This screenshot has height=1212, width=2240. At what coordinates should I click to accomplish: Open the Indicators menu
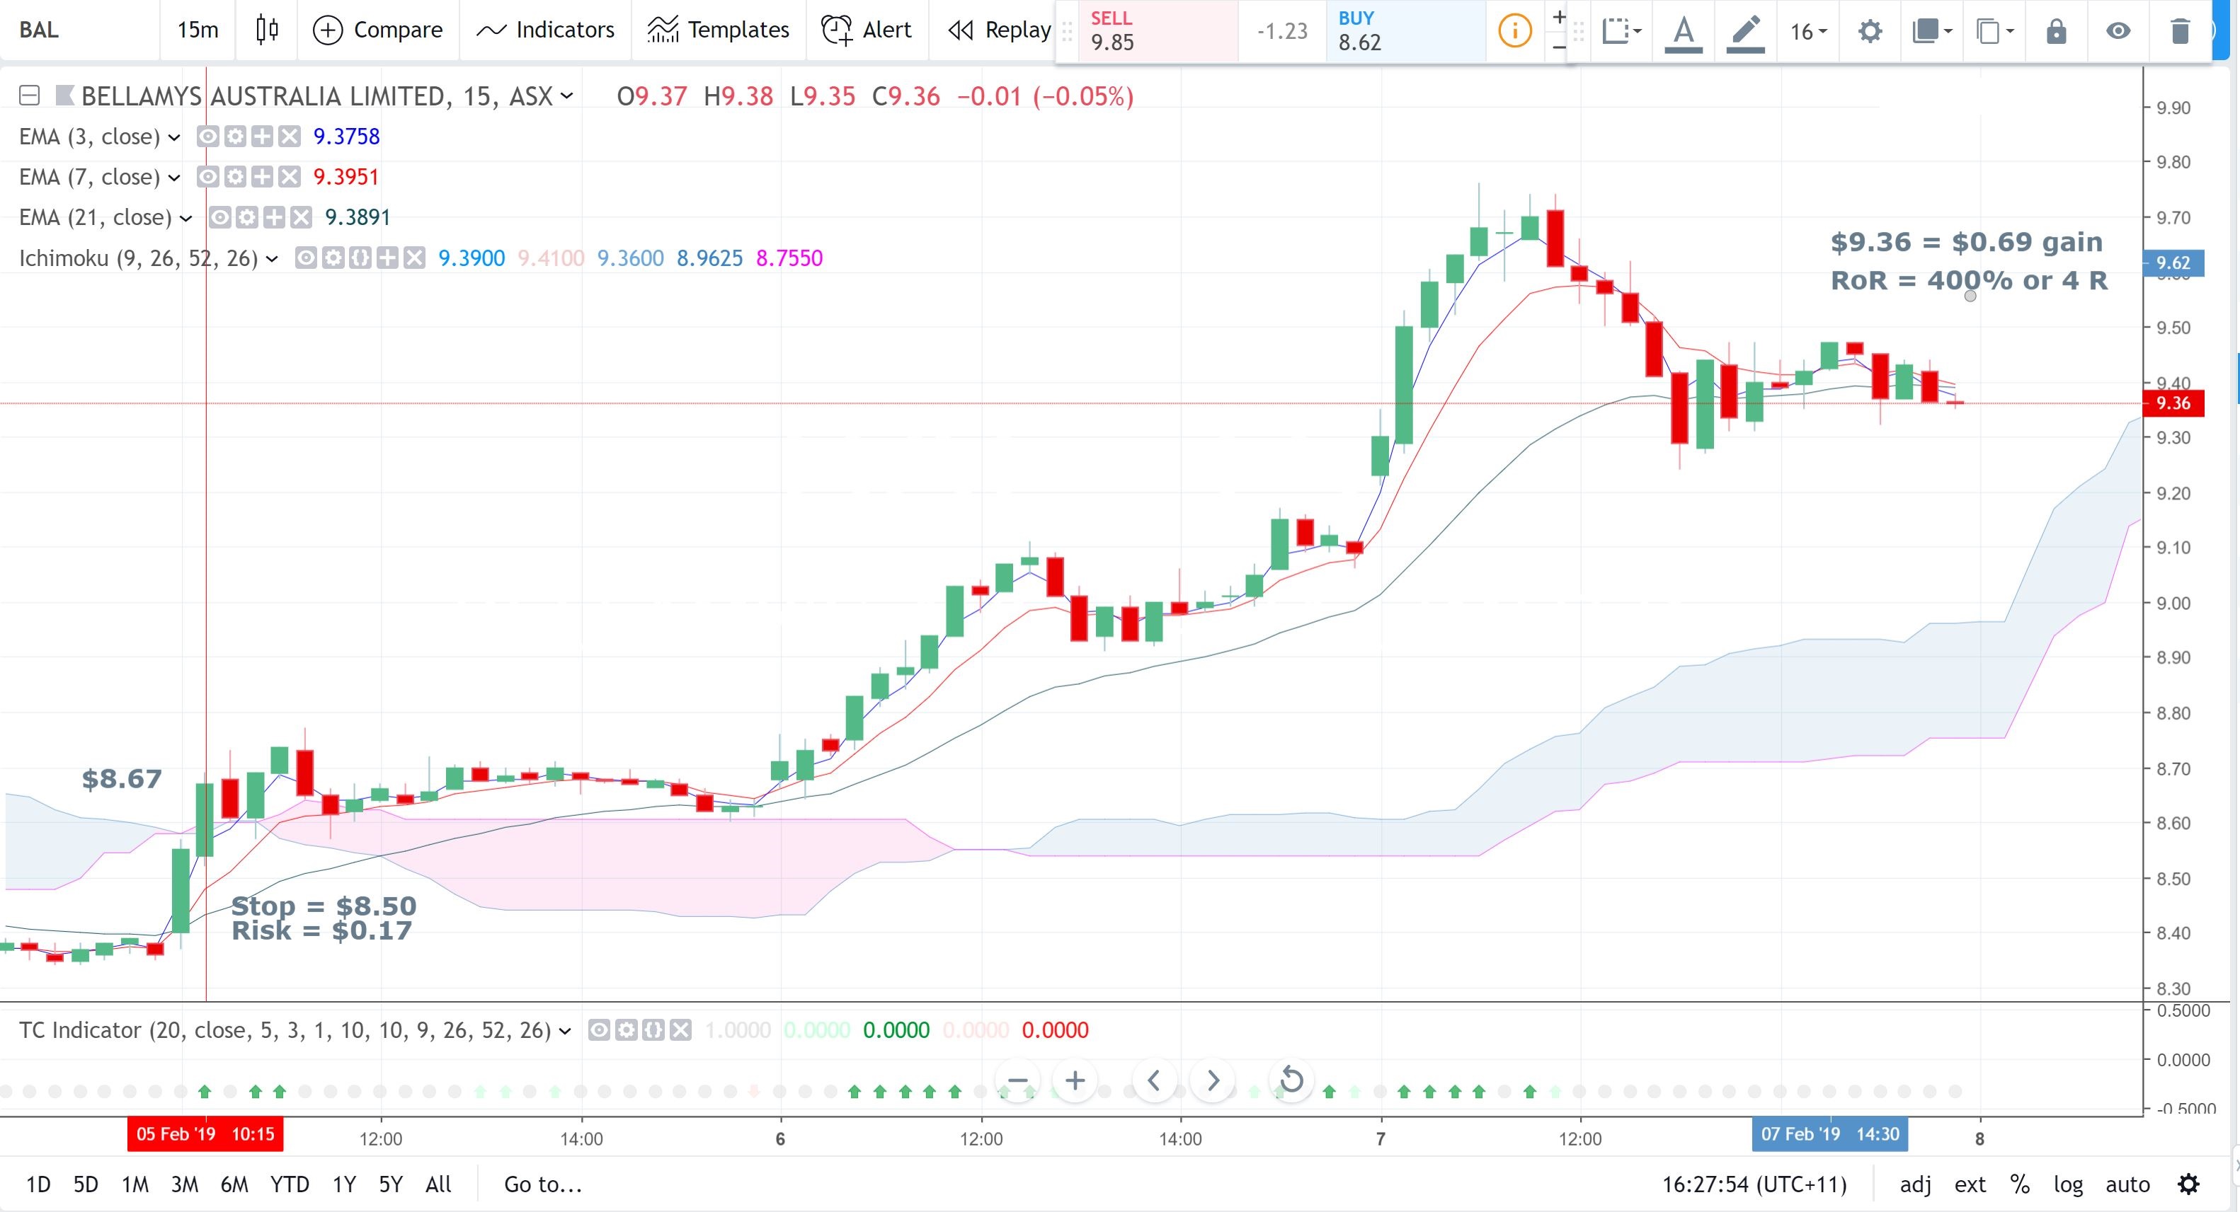(x=545, y=30)
